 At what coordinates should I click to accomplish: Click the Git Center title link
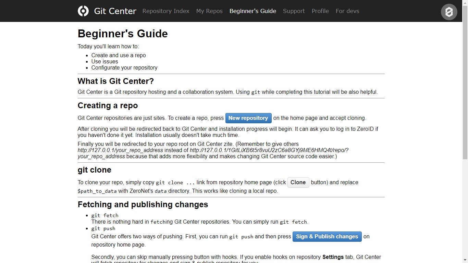point(115,11)
